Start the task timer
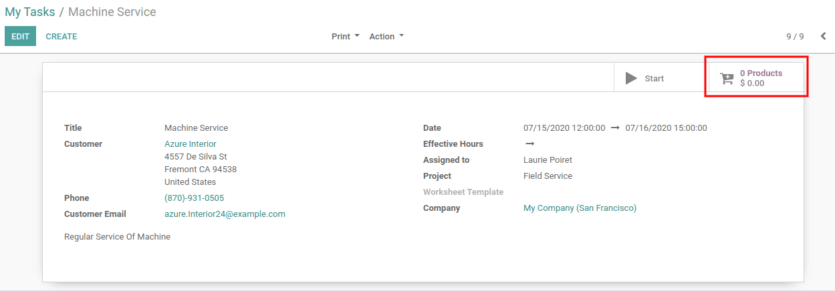The width and height of the screenshot is (835, 291). (661, 78)
